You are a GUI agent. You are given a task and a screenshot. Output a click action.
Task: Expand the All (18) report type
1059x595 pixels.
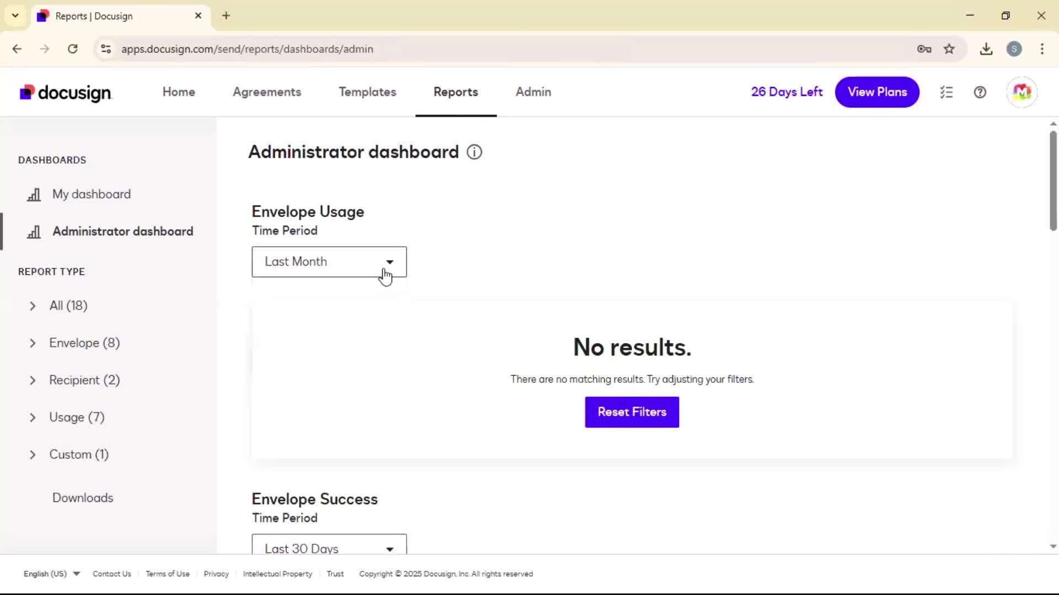[33, 306]
